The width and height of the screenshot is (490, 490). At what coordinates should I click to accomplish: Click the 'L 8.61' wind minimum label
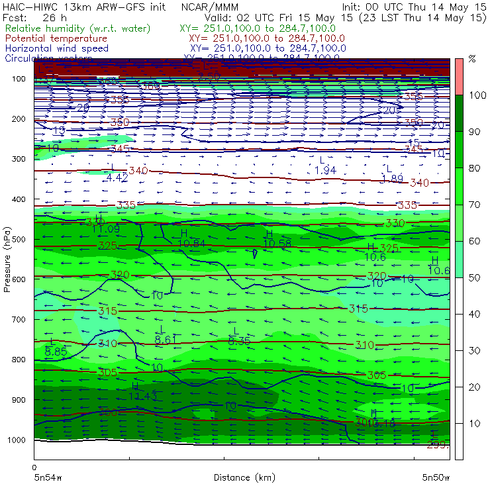[166, 334]
